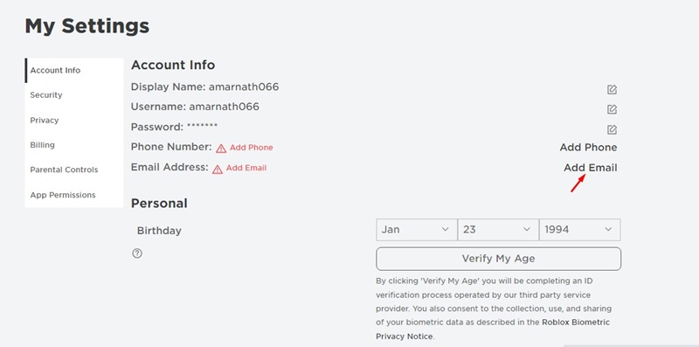Expand the birthday year dropdown showing 1994

click(579, 230)
